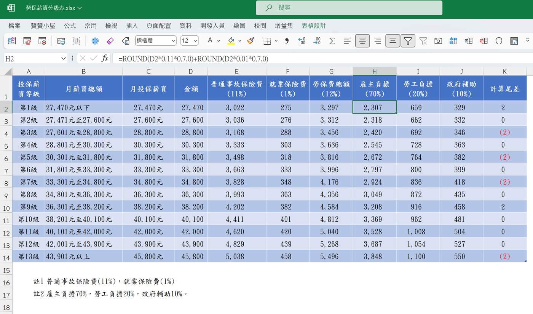Open the 贊贊小屋 tab

click(x=43, y=26)
